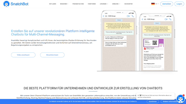
Task: Accept cookies with Annehmen button
Action: 153,101
